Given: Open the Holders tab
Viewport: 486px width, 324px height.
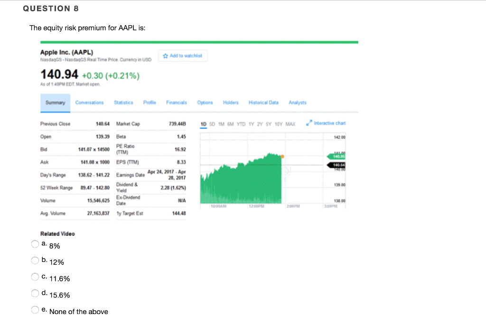Looking at the screenshot, I should (231, 102).
